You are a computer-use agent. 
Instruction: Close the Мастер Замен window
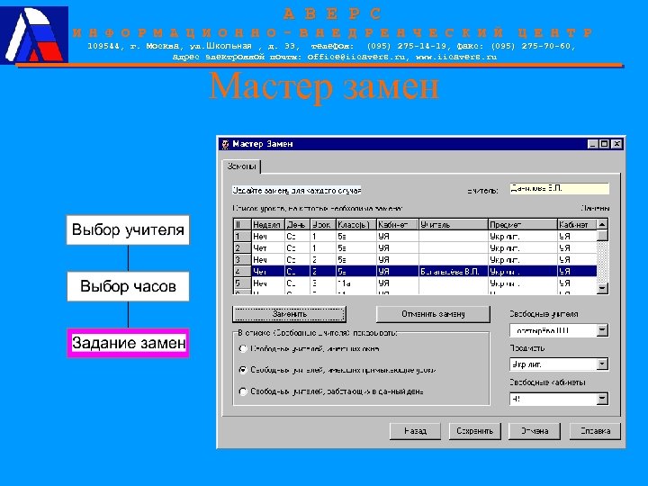point(616,144)
